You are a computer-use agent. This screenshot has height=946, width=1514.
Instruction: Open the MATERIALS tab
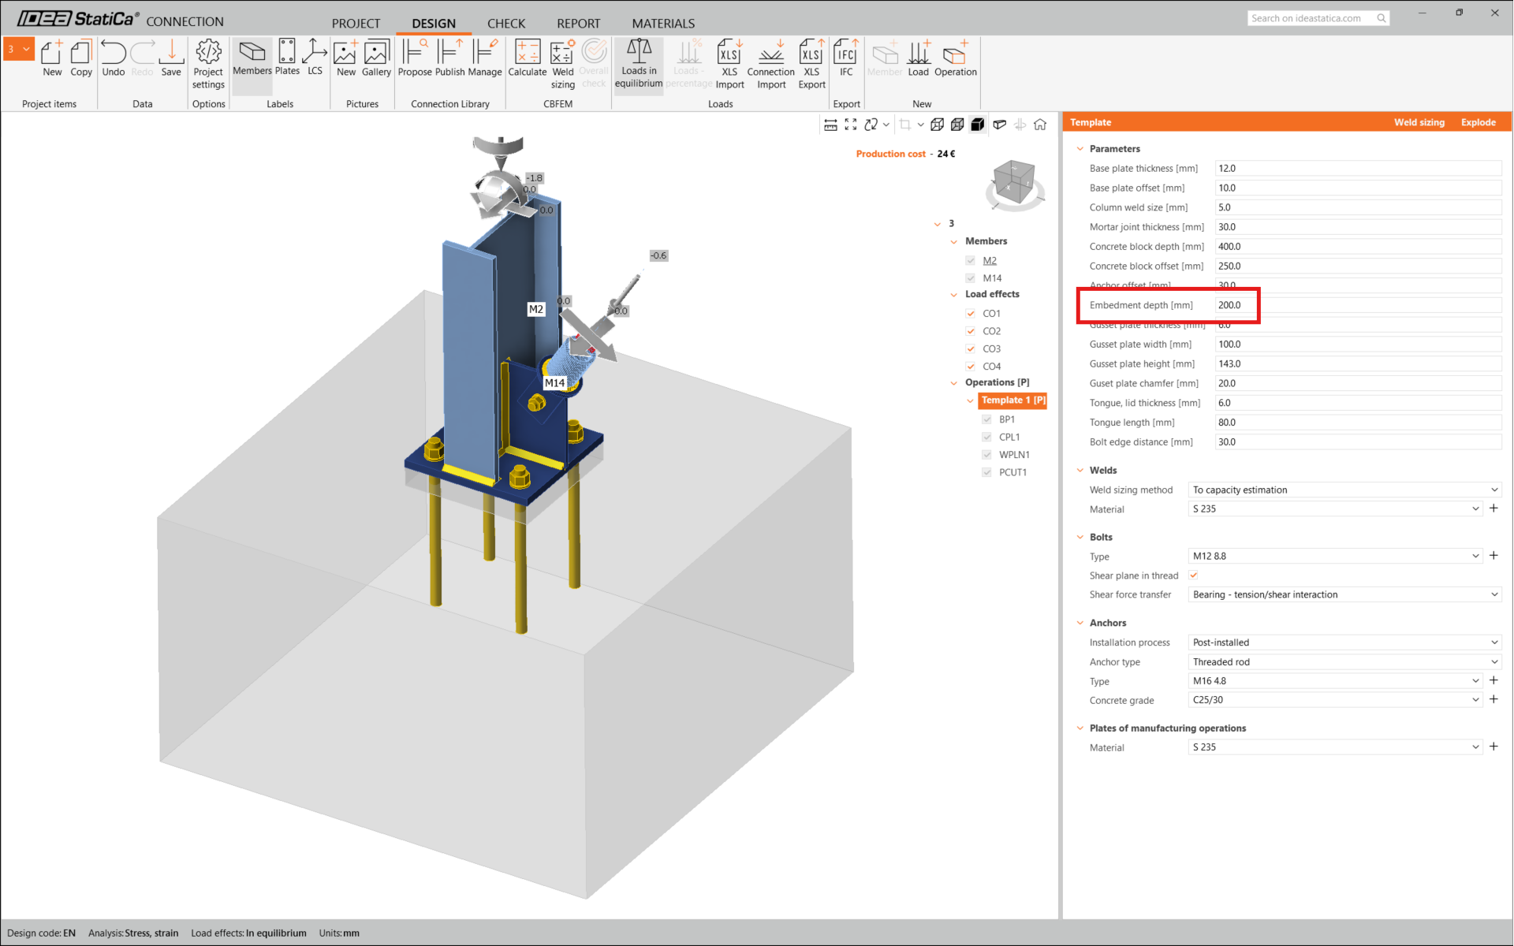[662, 23]
